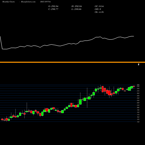Viewport: 145px width, 145px height.
Task: Click the 282 price axis label
Action: pyautogui.click(x=138, y=88)
